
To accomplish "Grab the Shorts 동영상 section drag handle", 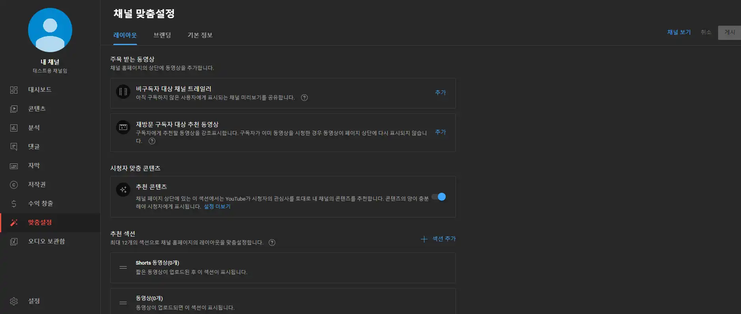I will pos(123,267).
